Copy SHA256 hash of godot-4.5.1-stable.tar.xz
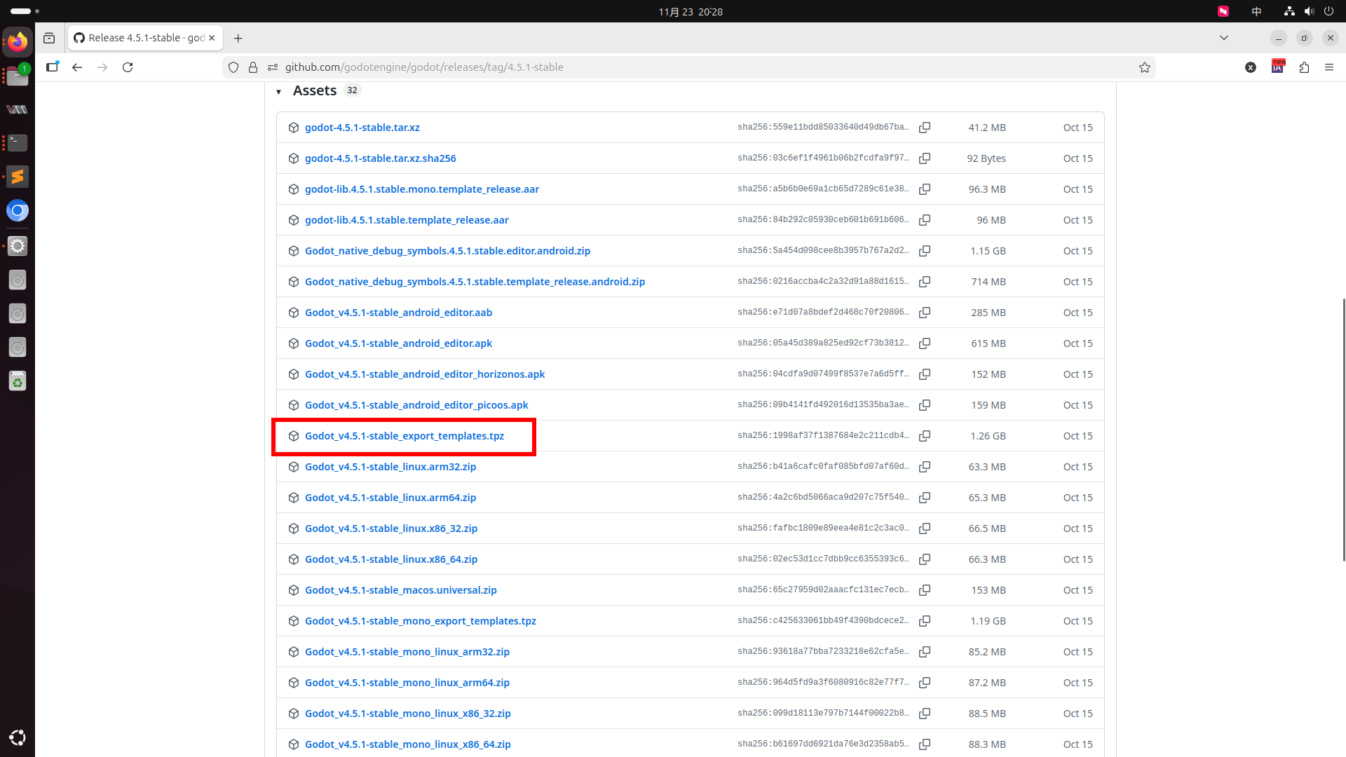 pyautogui.click(x=925, y=128)
